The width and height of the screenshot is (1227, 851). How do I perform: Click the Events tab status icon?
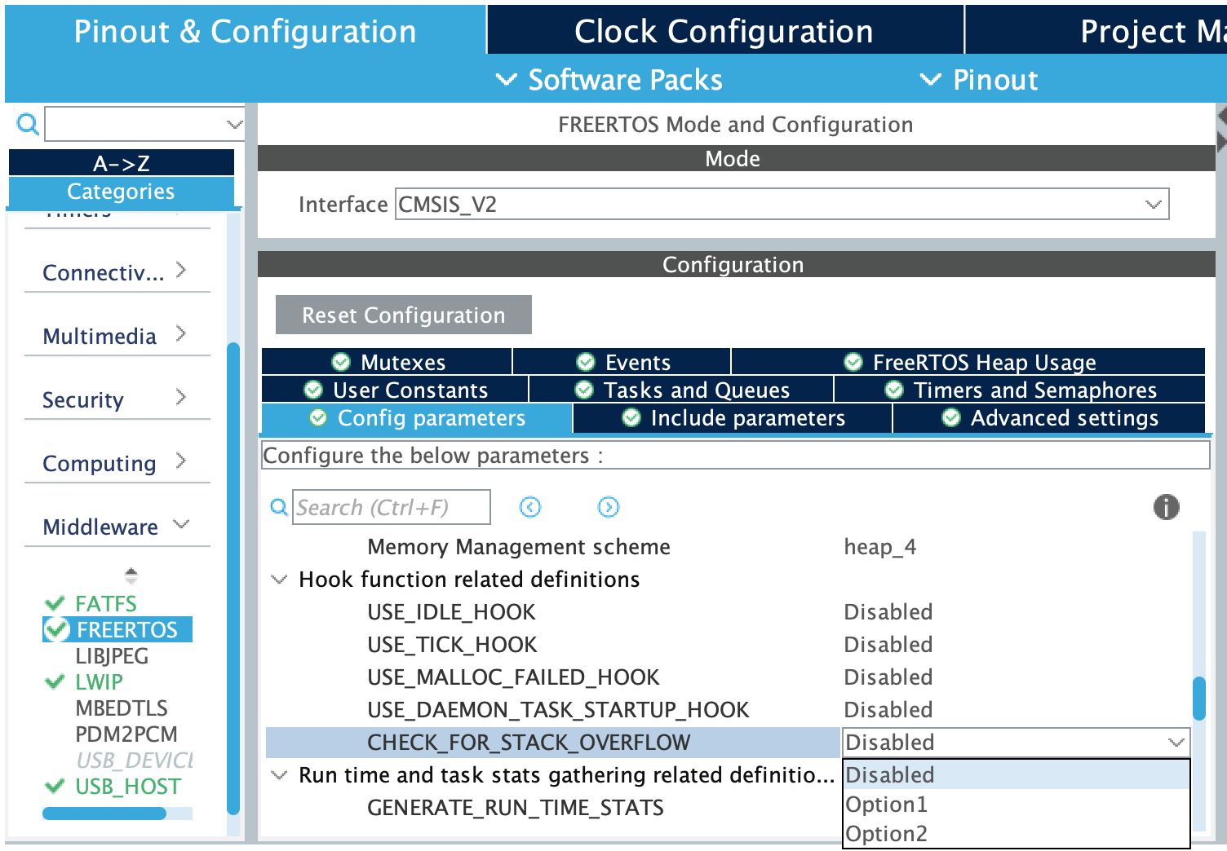(586, 362)
